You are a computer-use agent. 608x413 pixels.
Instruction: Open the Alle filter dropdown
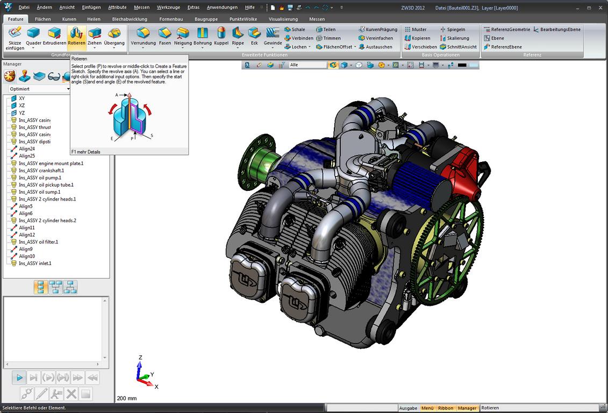click(x=308, y=65)
